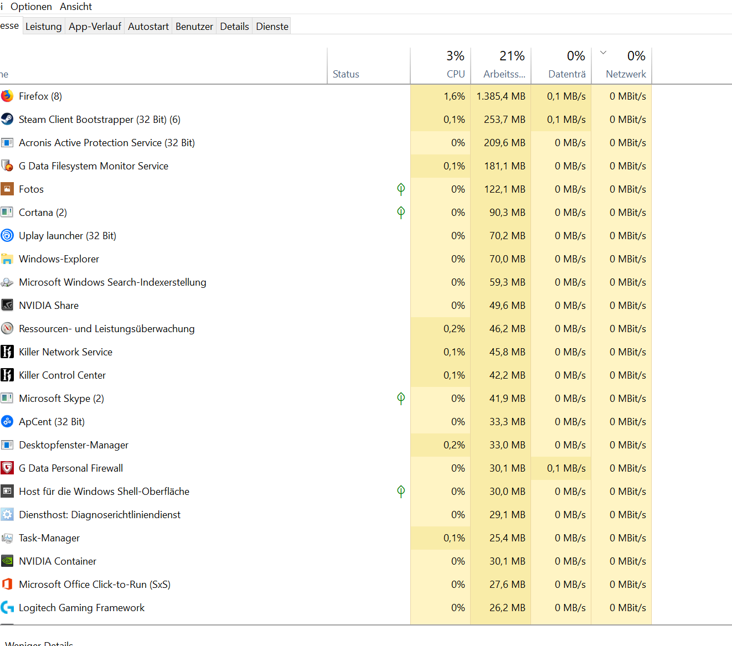732x646 pixels.
Task: Select the 'G Data Filesystem Monitor Service' name
Action: point(94,166)
